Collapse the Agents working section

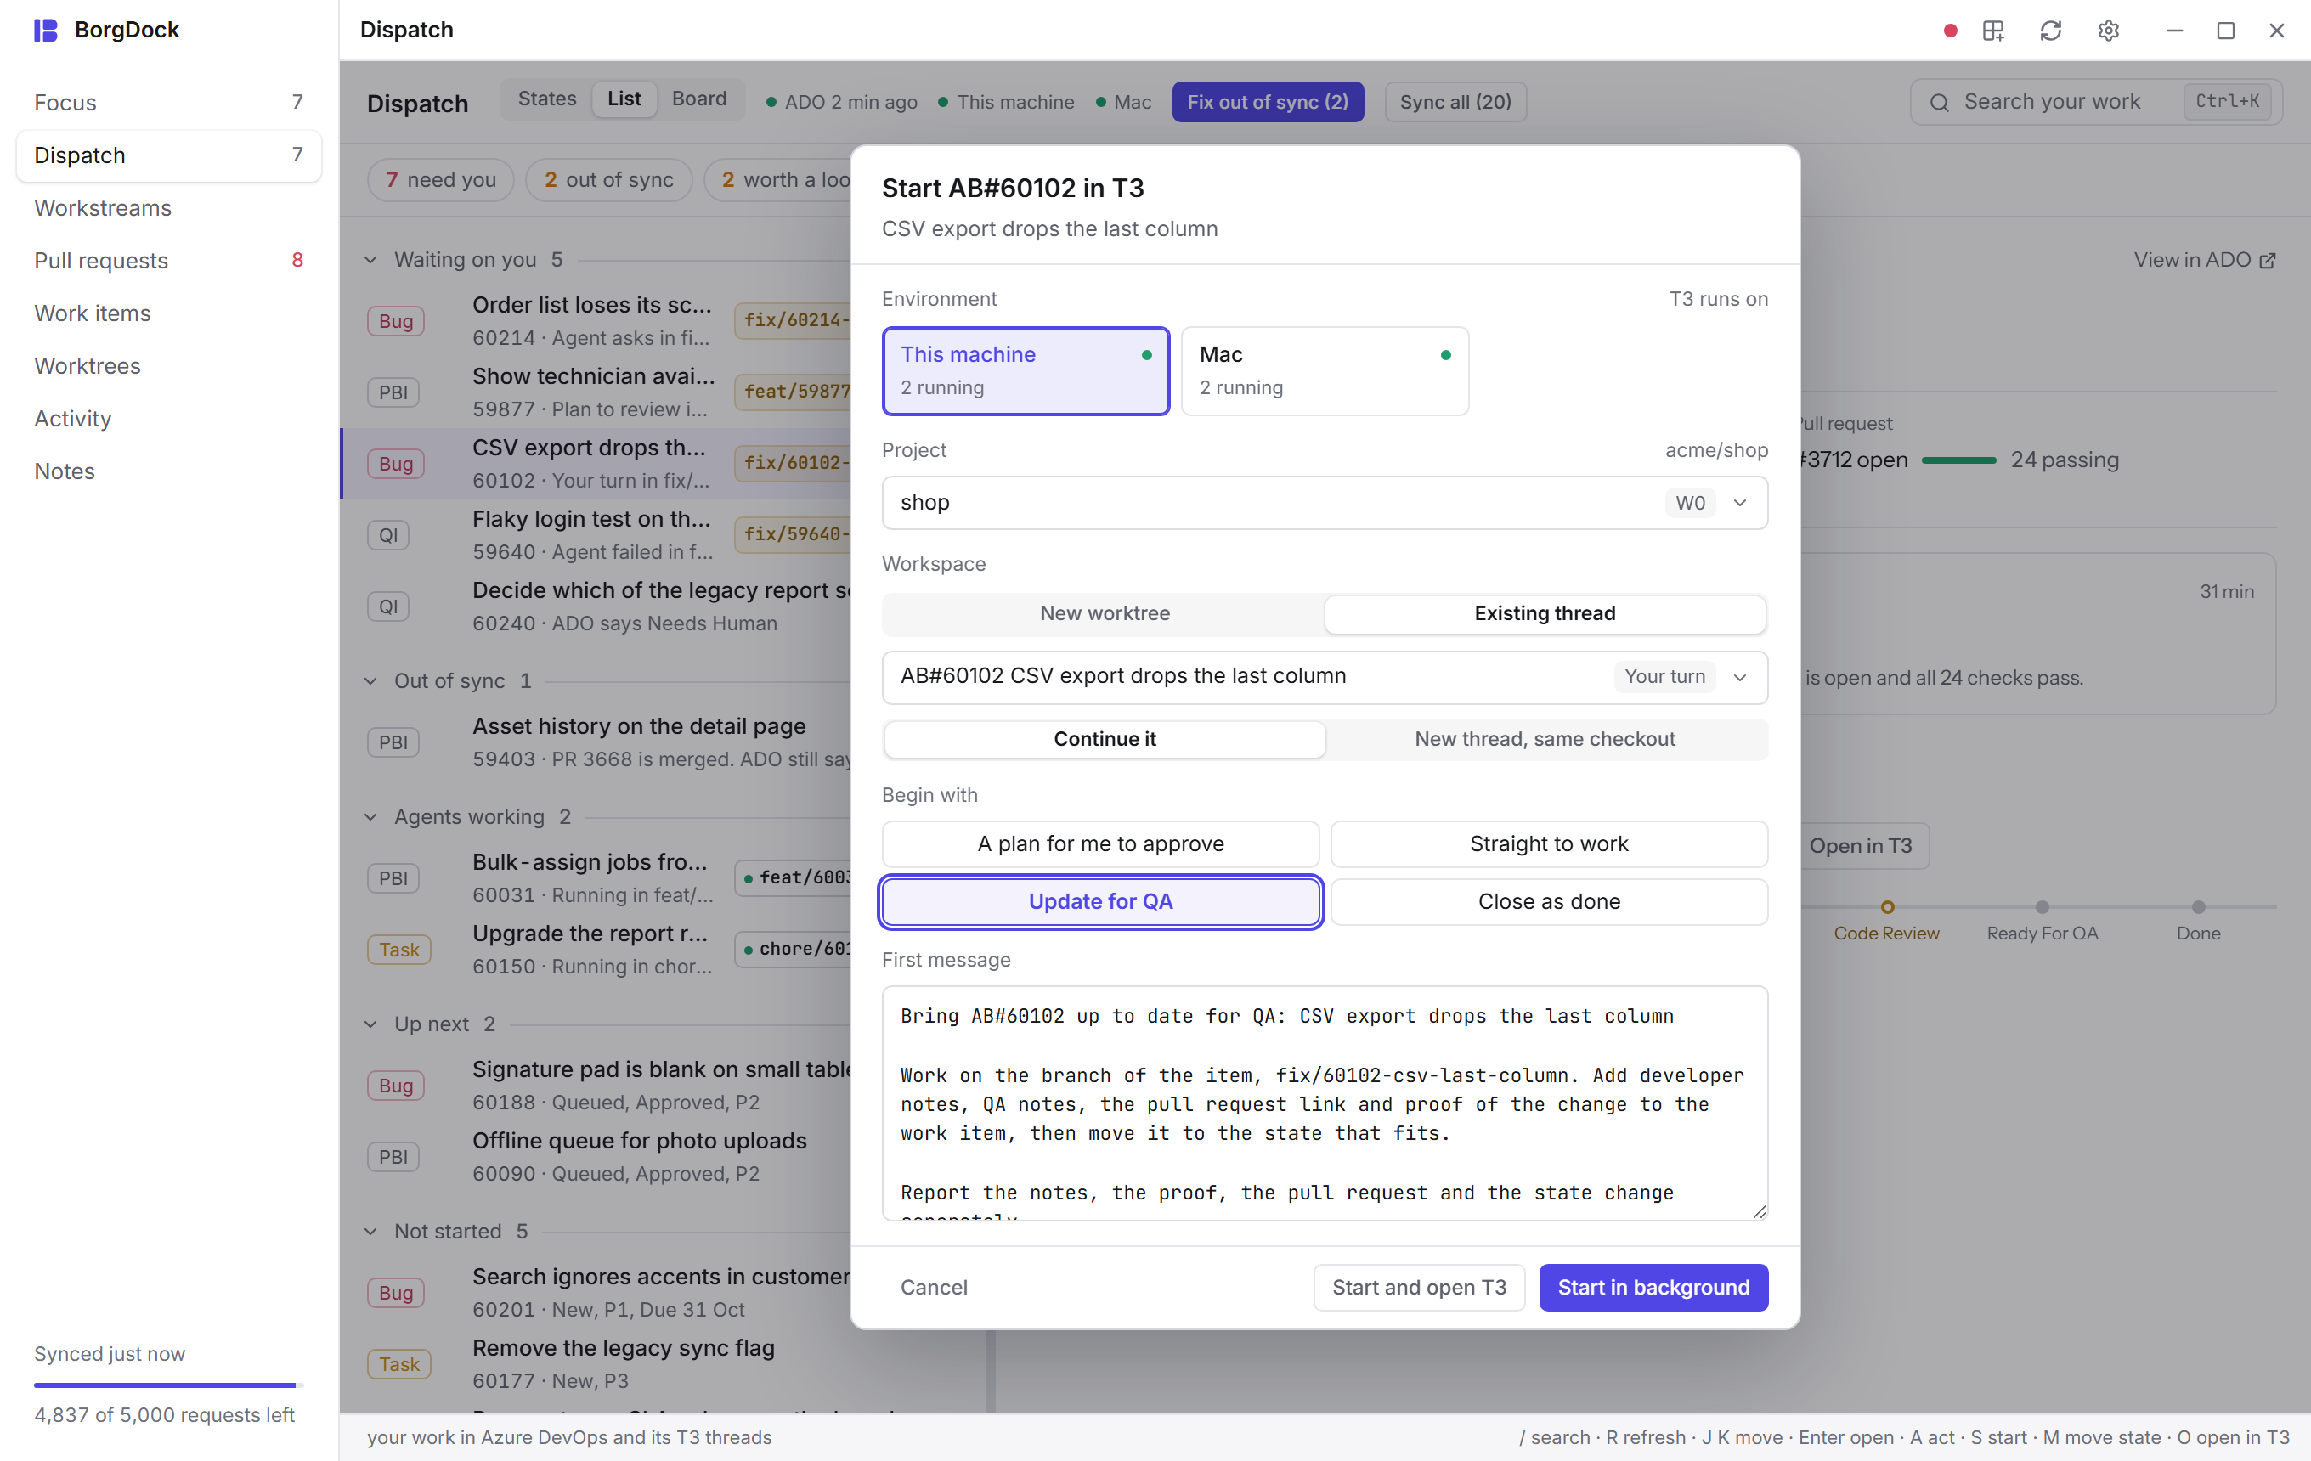tap(370, 817)
